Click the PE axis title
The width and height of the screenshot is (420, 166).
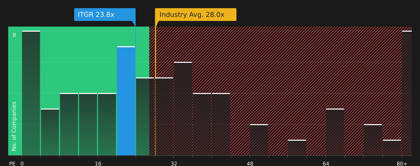tap(12, 164)
